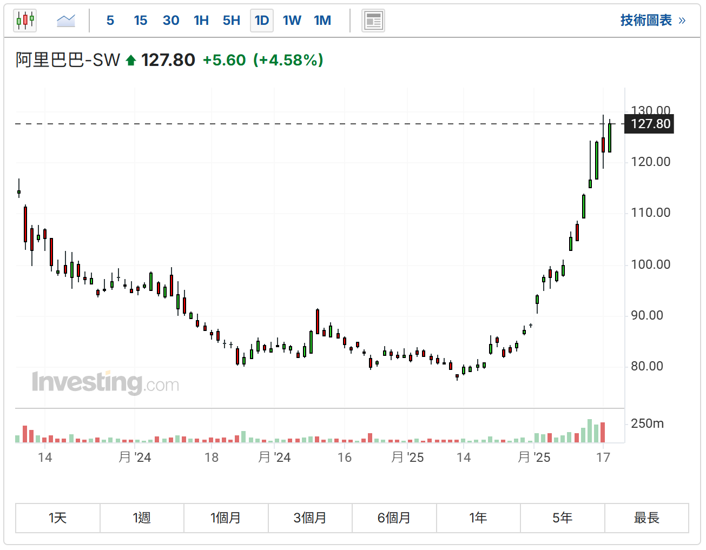Open the 技術圖表 link
Viewport: 706px width, 550px height.
click(x=653, y=21)
